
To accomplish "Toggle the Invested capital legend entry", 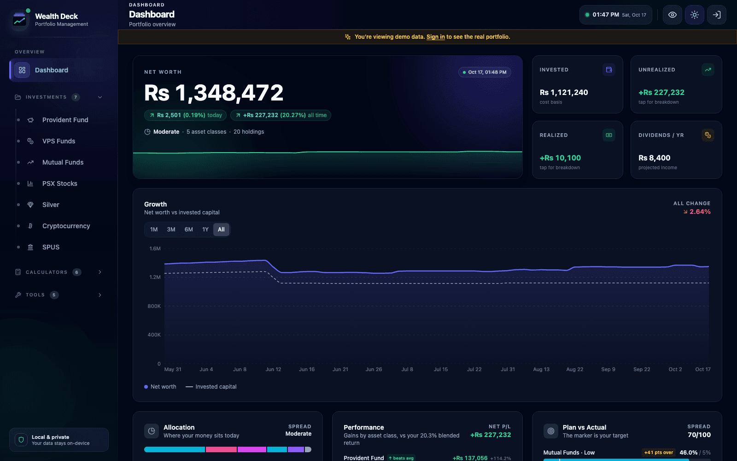I will click(x=211, y=387).
